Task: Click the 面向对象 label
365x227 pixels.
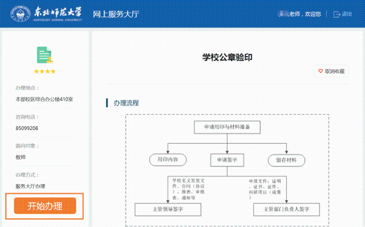Action: [x=27, y=146]
